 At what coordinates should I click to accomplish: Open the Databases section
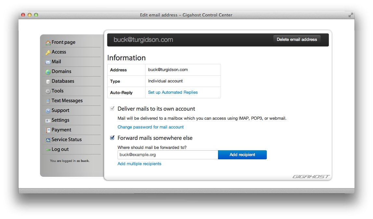(x=63, y=81)
